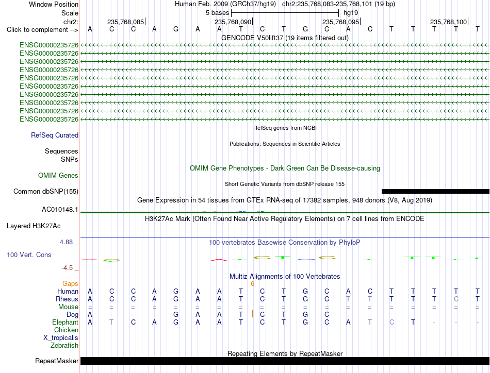Click the OMIM Genes track label
The height and width of the screenshot is (373, 490).
58,175
